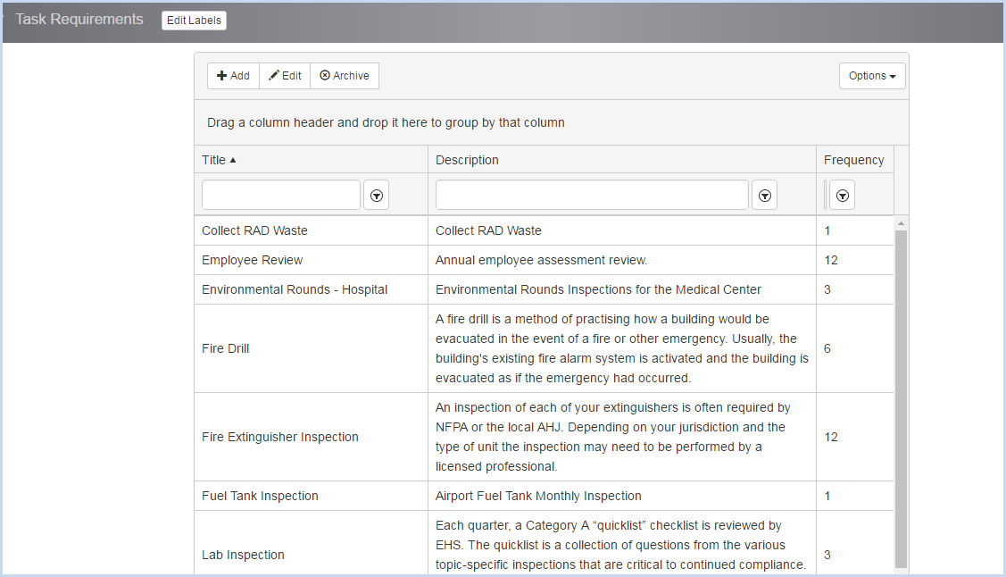The image size is (1006, 577).
Task: Sort by Description column header
Action: (x=467, y=160)
